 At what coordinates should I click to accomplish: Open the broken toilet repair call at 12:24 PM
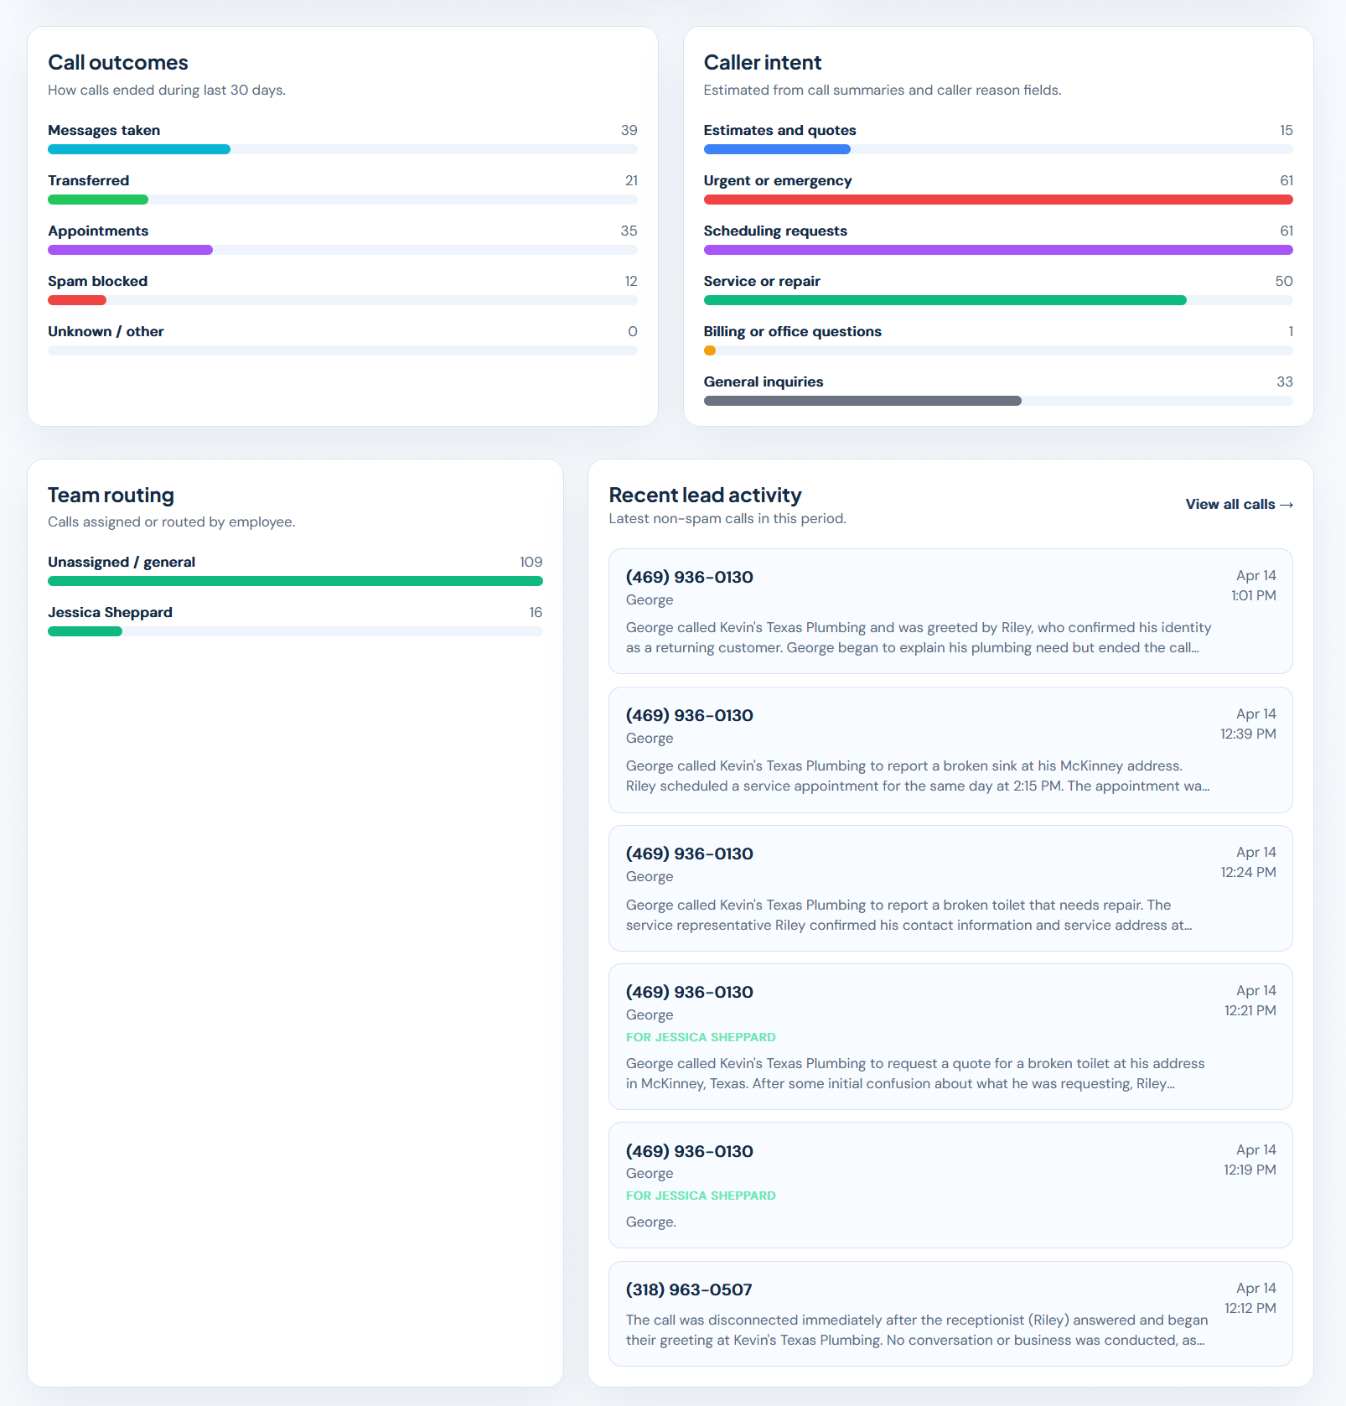point(950,889)
